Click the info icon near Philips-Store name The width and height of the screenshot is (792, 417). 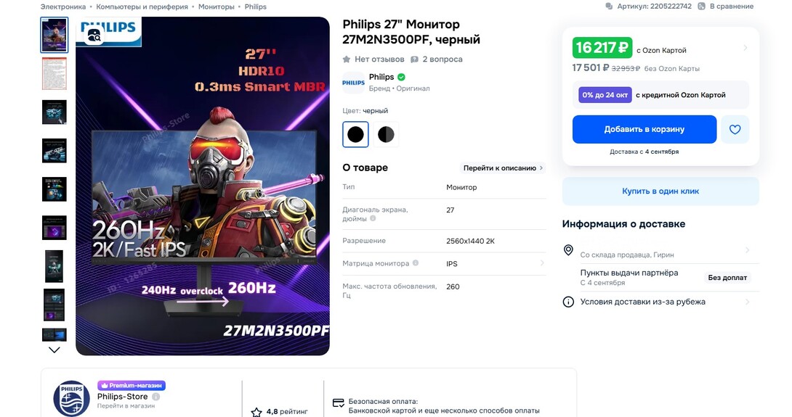tap(156, 397)
